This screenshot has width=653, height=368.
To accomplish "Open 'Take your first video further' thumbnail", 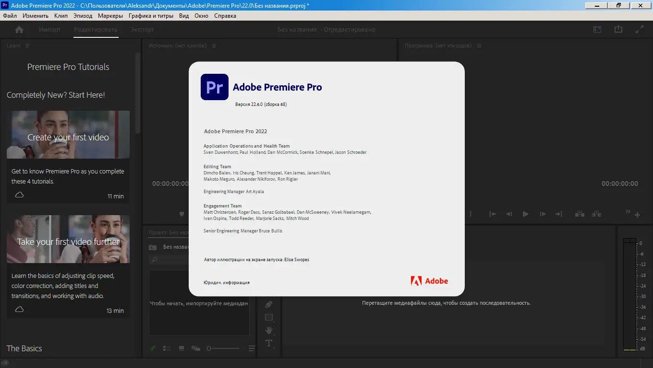I will 68,239.
